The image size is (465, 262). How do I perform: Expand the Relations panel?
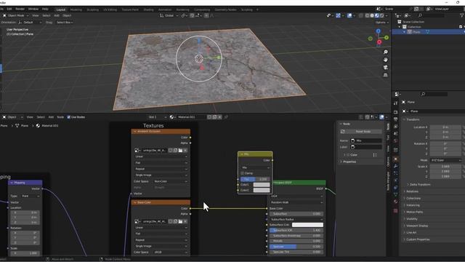coord(412,191)
